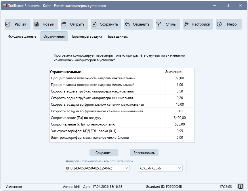Close the Kalor window
This screenshot has height=191, width=248.
coord(241,6)
